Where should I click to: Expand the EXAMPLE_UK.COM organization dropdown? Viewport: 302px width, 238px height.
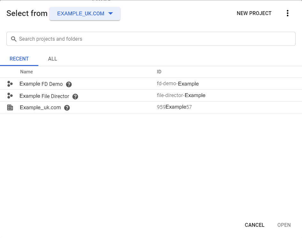tap(85, 13)
